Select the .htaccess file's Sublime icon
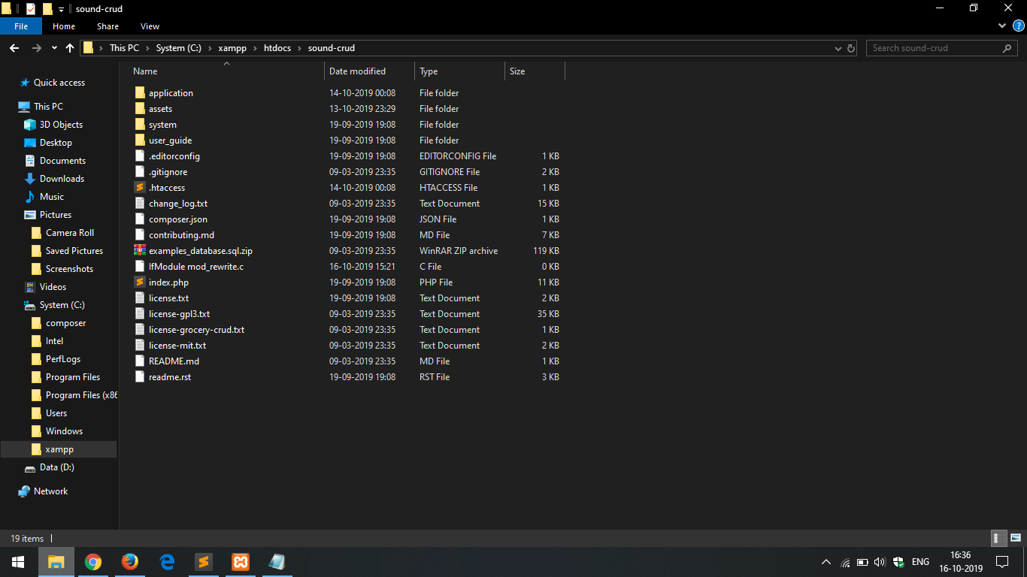This screenshot has height=577, width=1027. (x=140, y=188)
